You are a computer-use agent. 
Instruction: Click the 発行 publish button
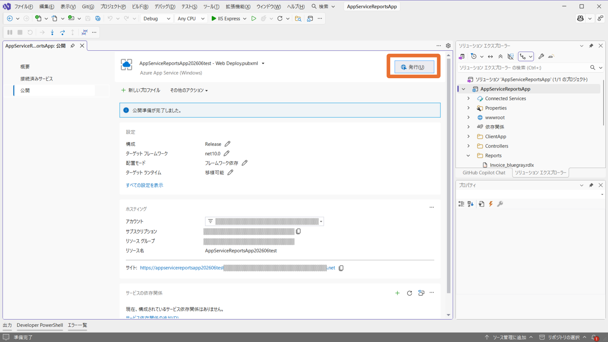pyautogui.click(x=414, y=67)
